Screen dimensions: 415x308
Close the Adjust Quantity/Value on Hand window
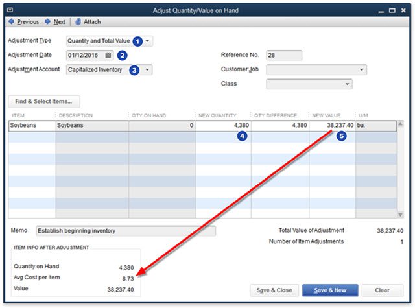(405, 10)
